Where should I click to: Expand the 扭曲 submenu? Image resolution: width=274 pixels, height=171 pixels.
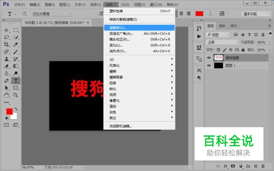click(x=139, y=83)
